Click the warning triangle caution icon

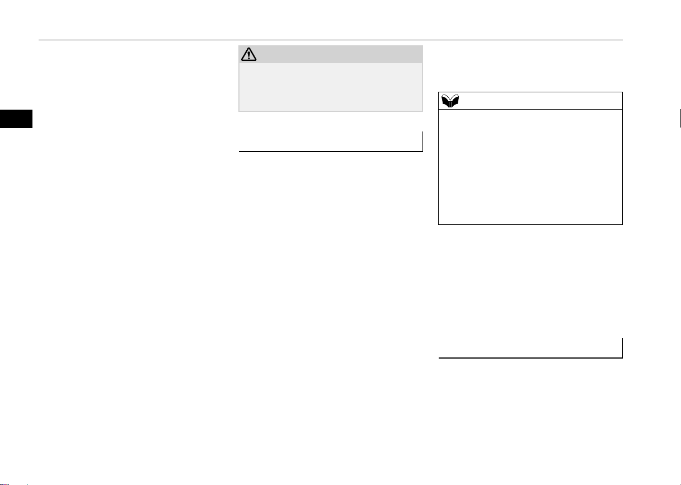247,54
